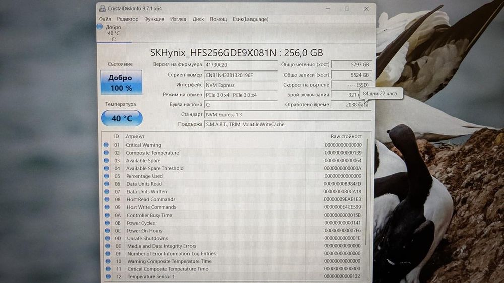Screen dimensions: 504x283
Task: Click the status icon for Data Units Read
Action: tap(107, 184)
